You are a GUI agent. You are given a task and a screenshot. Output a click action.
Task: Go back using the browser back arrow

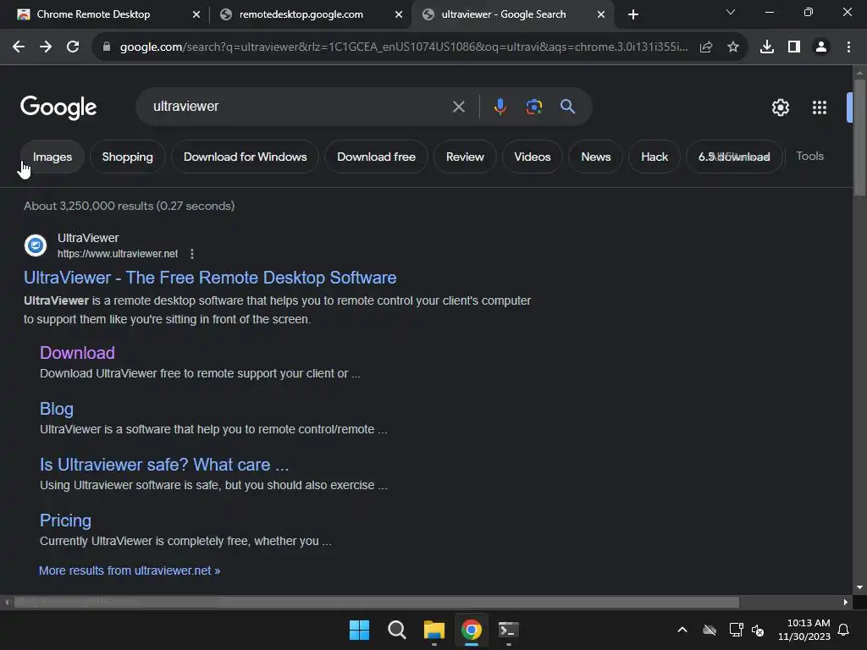[x=19, y=47]
